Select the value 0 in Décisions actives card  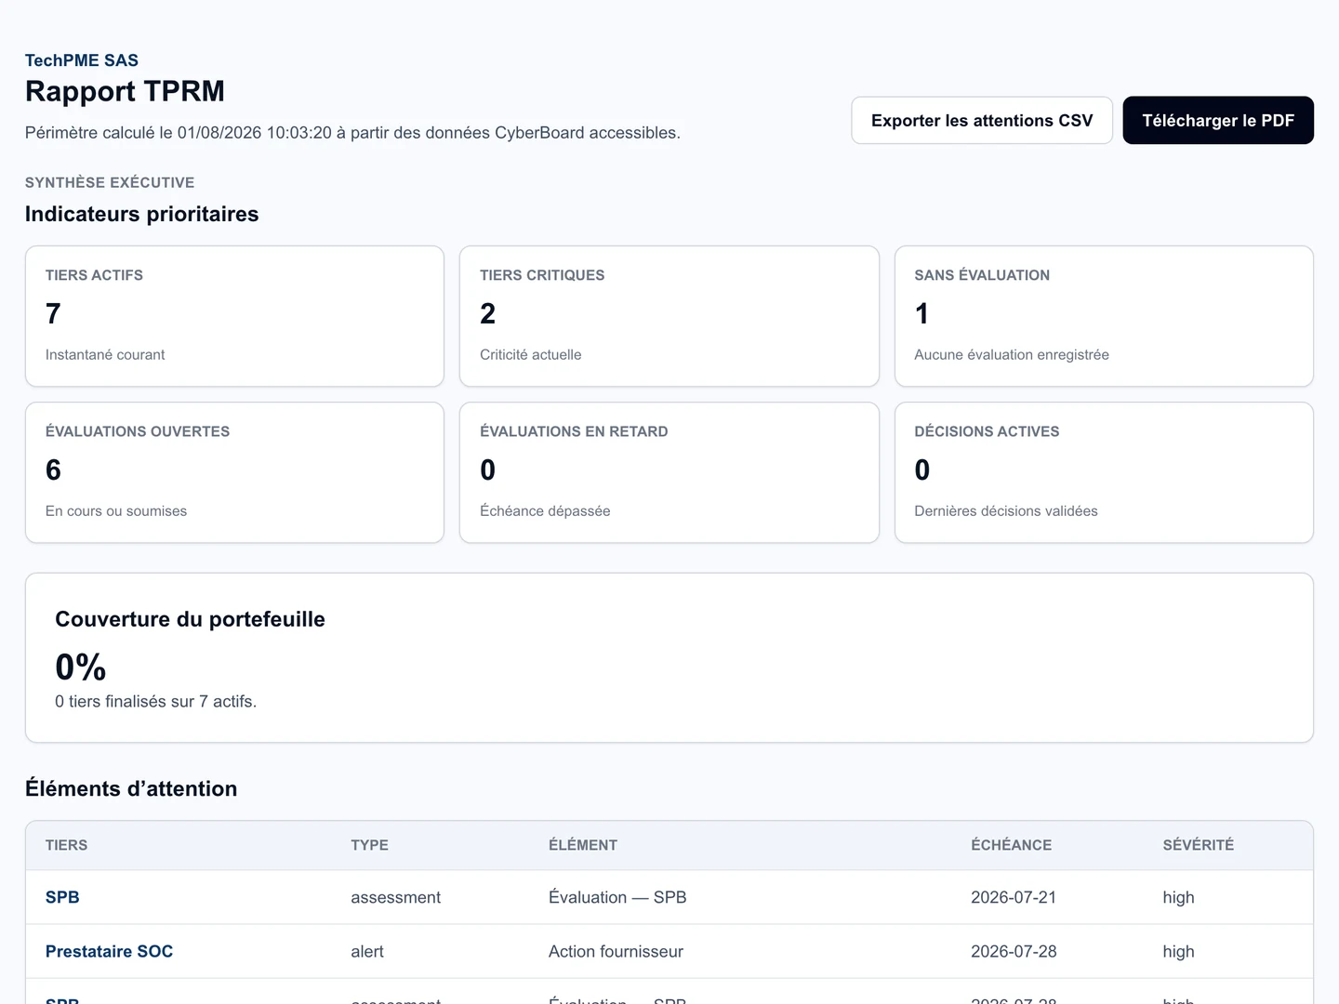pyautogui.click(x=922, y=470)
